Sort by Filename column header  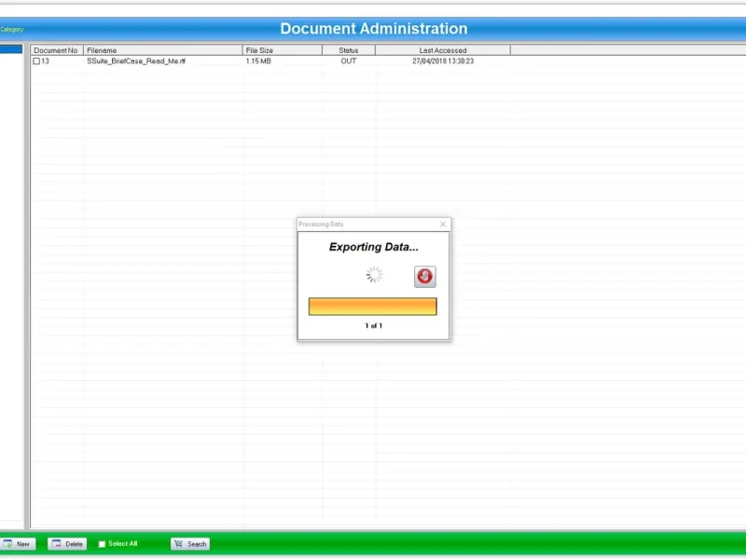click(162, 50)
